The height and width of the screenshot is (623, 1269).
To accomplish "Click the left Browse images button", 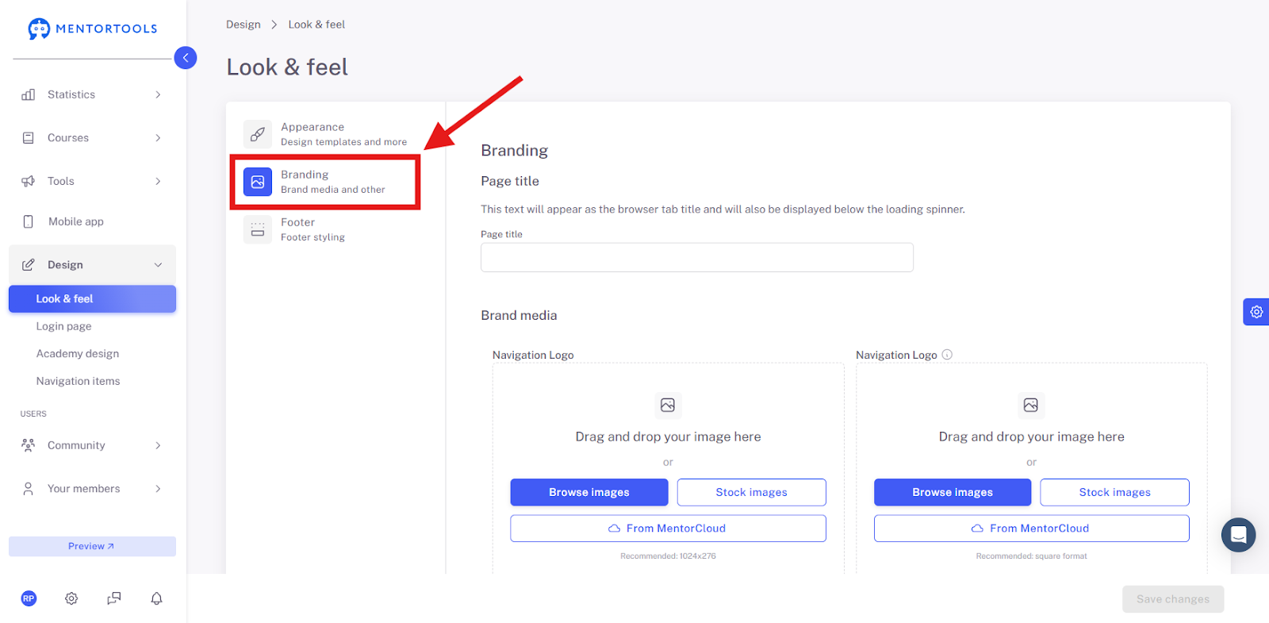I will pos(589,492).
